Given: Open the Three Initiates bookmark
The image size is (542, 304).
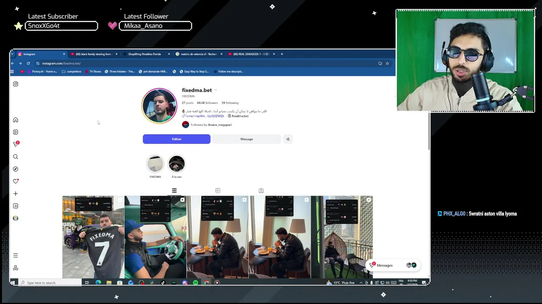Looking at the screenshot, I should [119, 71].
